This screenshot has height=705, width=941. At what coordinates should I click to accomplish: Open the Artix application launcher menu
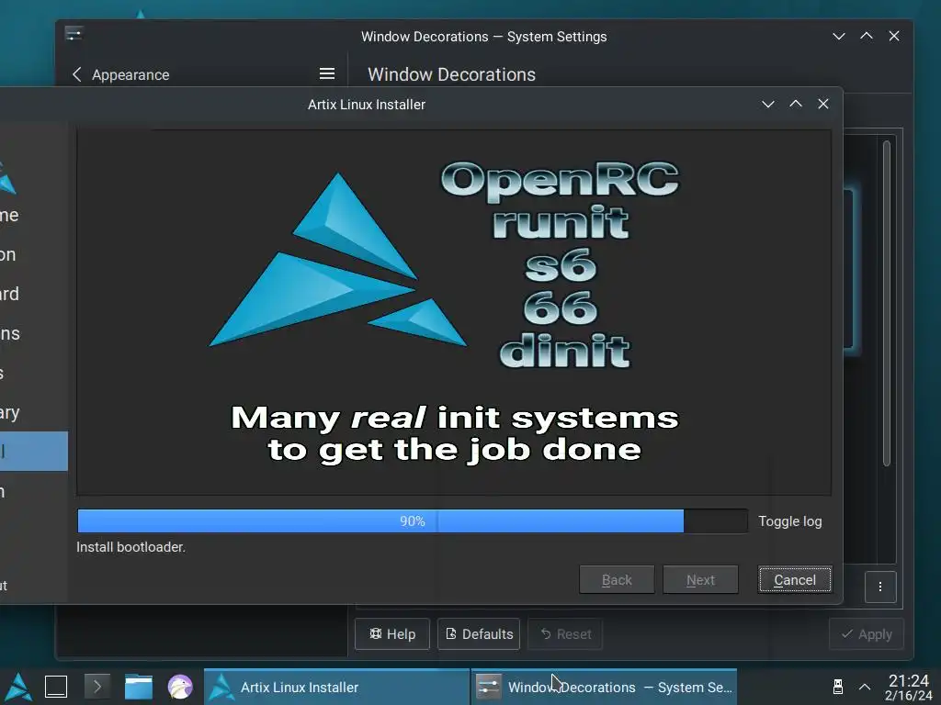click(18, 687)
